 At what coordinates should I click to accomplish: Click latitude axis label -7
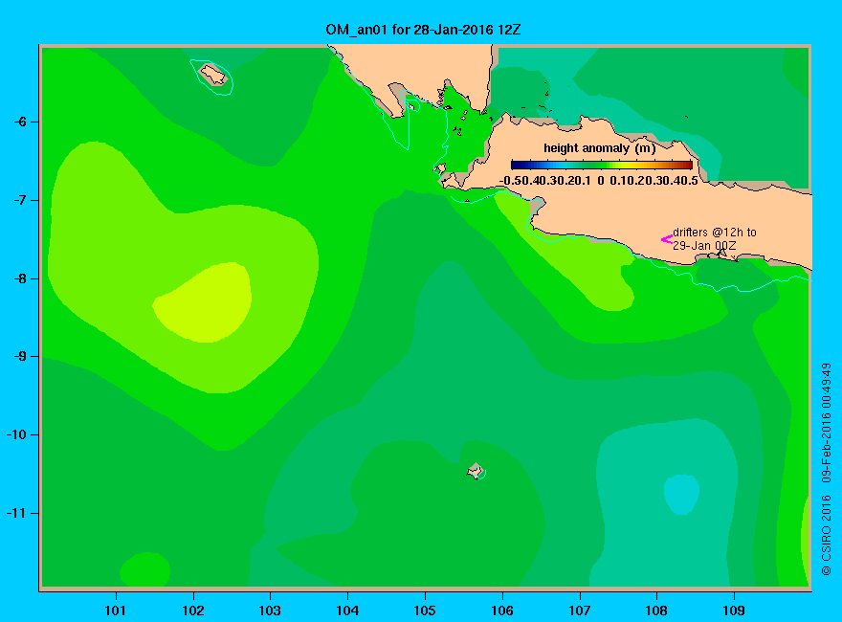pos(20,200)
